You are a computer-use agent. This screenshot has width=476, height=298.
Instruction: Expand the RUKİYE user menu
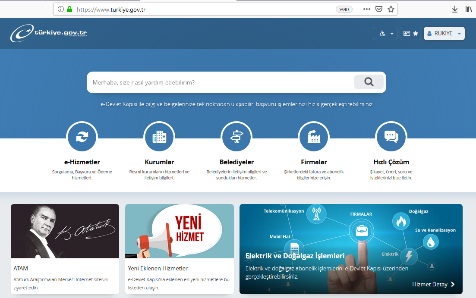point(444,33)
